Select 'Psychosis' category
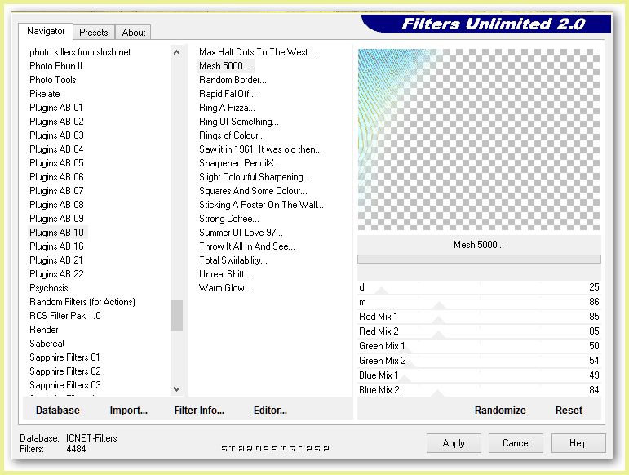The height and width of the screenshot is (475, 629). (x=48, y=288)
